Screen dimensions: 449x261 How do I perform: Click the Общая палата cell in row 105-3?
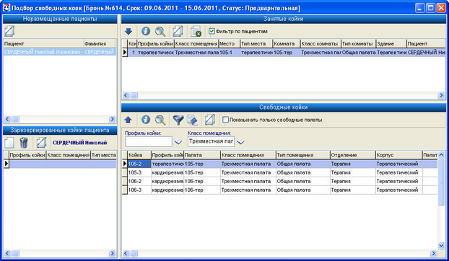point(303,172)
